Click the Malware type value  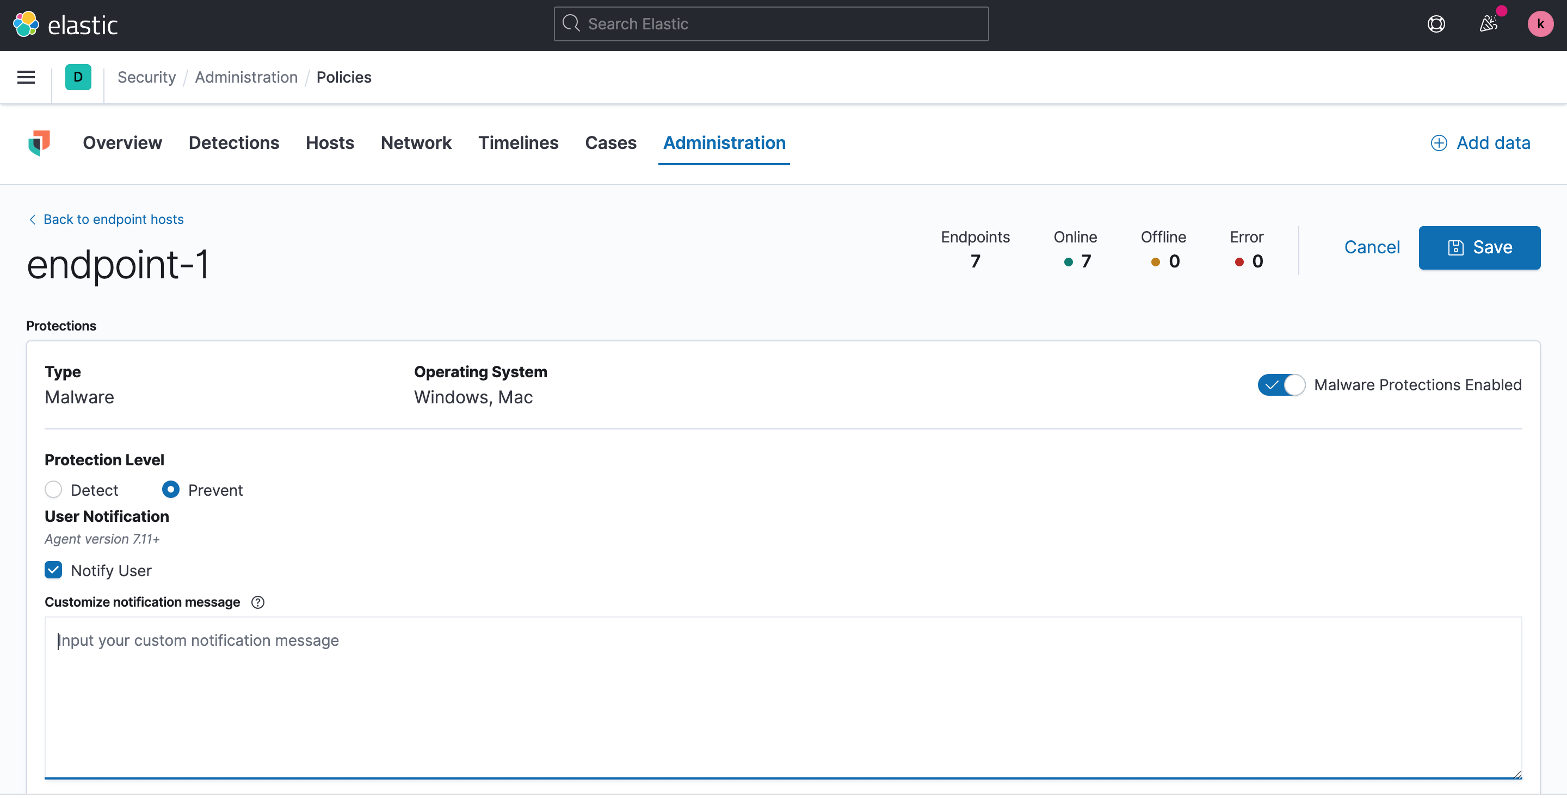tap(79, 397)
